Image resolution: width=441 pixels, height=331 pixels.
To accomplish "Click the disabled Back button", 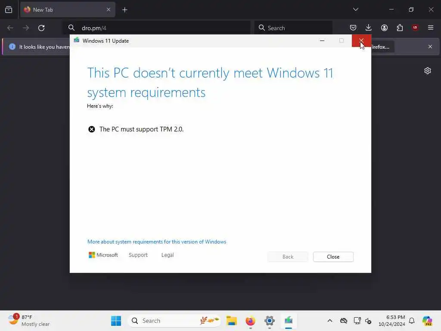I will click(288, 257).
